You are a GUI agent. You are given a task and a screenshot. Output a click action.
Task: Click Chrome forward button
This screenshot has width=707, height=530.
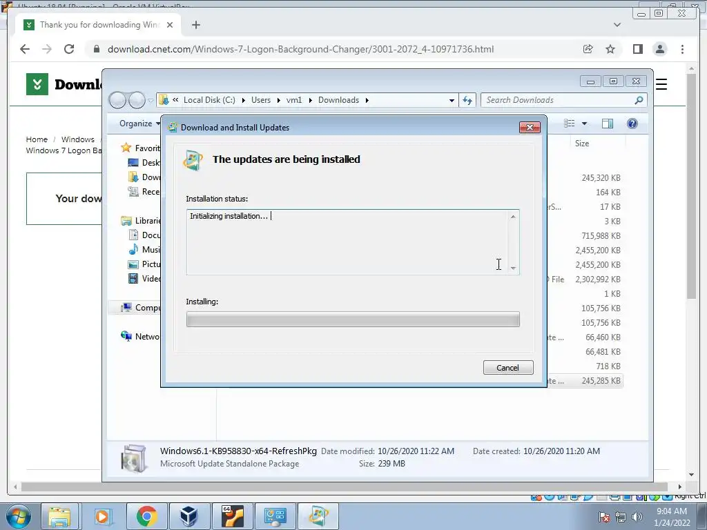click(x=47, y=49)
